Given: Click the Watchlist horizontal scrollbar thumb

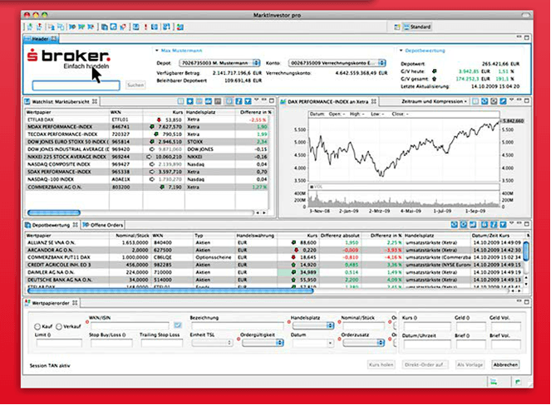Looking at the screenshot, I should [x=54, y=212].
